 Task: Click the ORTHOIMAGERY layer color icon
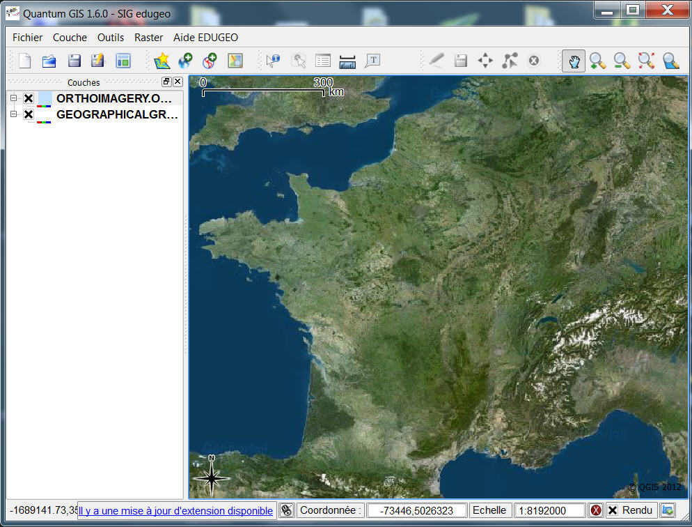(x=45, y=99)
